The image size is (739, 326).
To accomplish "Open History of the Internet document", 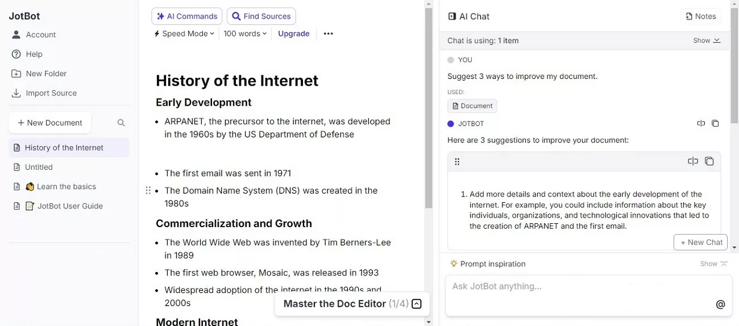I will [x=69, y=148].
